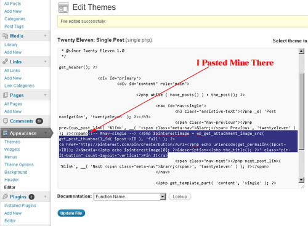
Task: Open the Media Library
Action: point(11,45)
